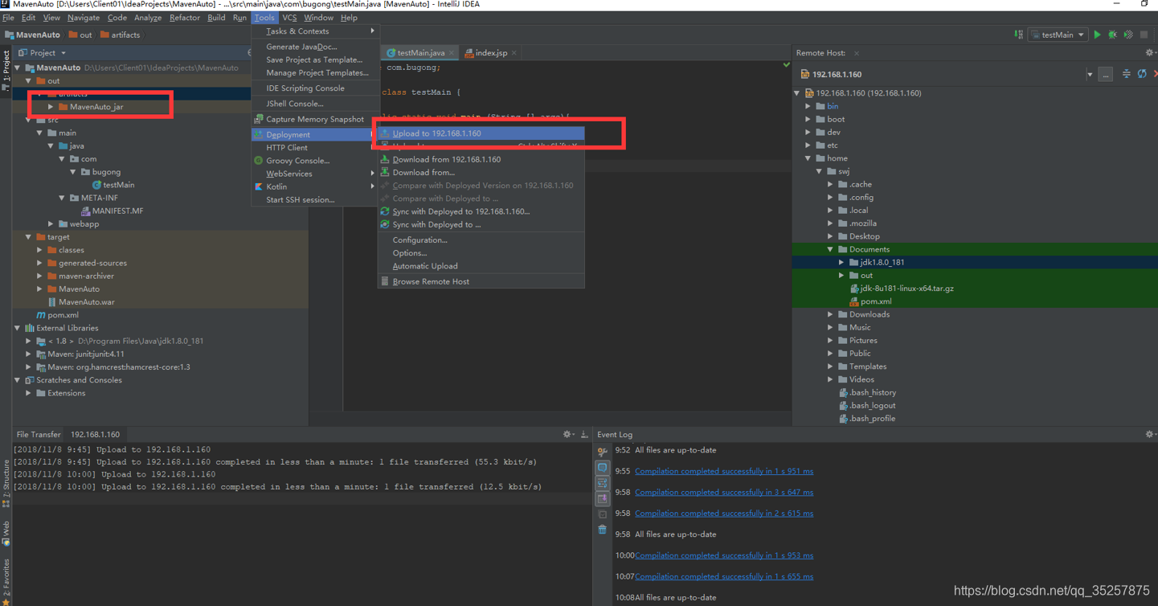This screenshot has width=1158, height=606.
Task: Mark all as read icon in Event Log
Action: [x=602, y=514]
